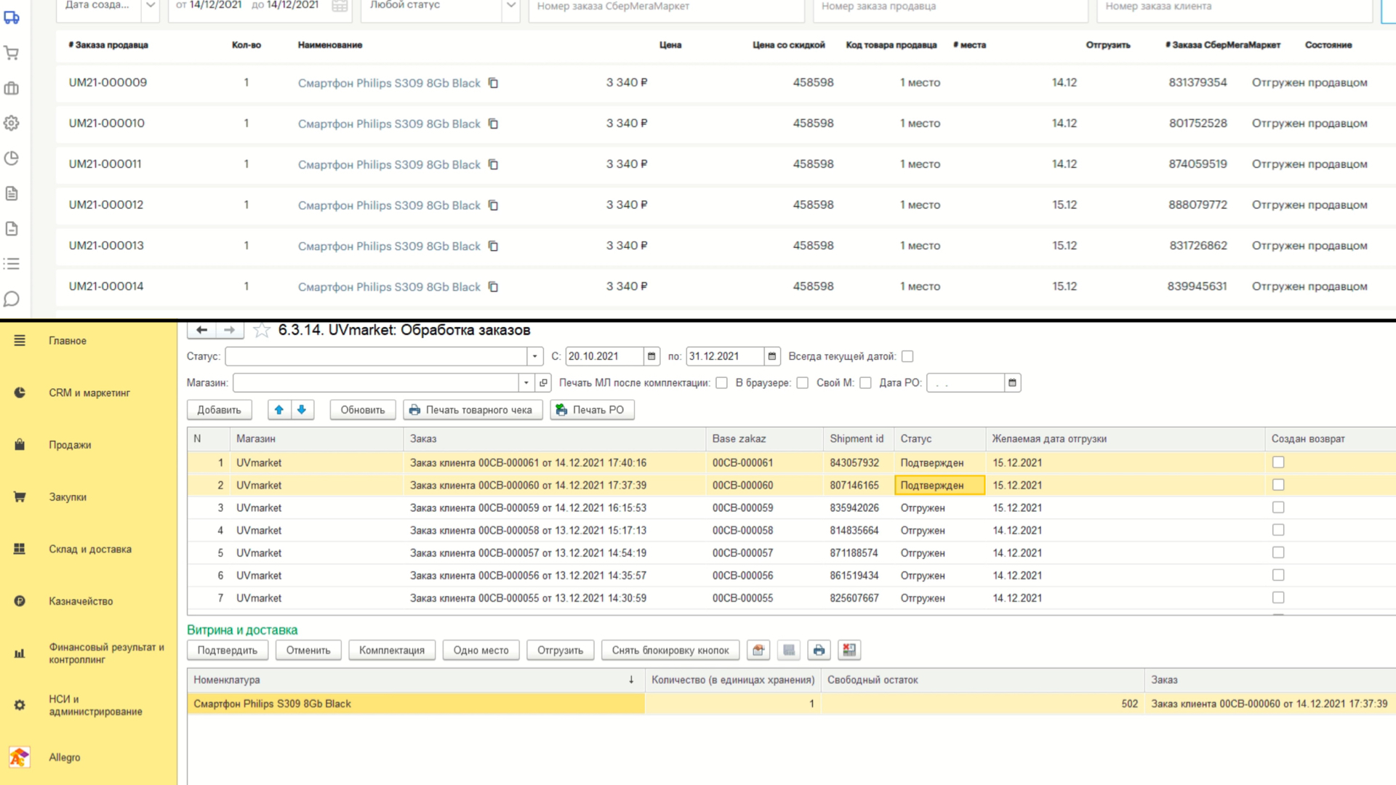Copy product name in UM21-000009 row
The width and height of the screenshot is (1396, 785).
[493, 83]
